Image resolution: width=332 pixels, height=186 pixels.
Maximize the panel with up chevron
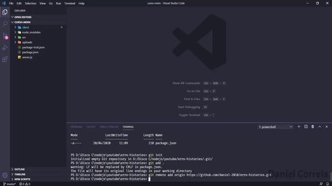click(x=320, y=127)
